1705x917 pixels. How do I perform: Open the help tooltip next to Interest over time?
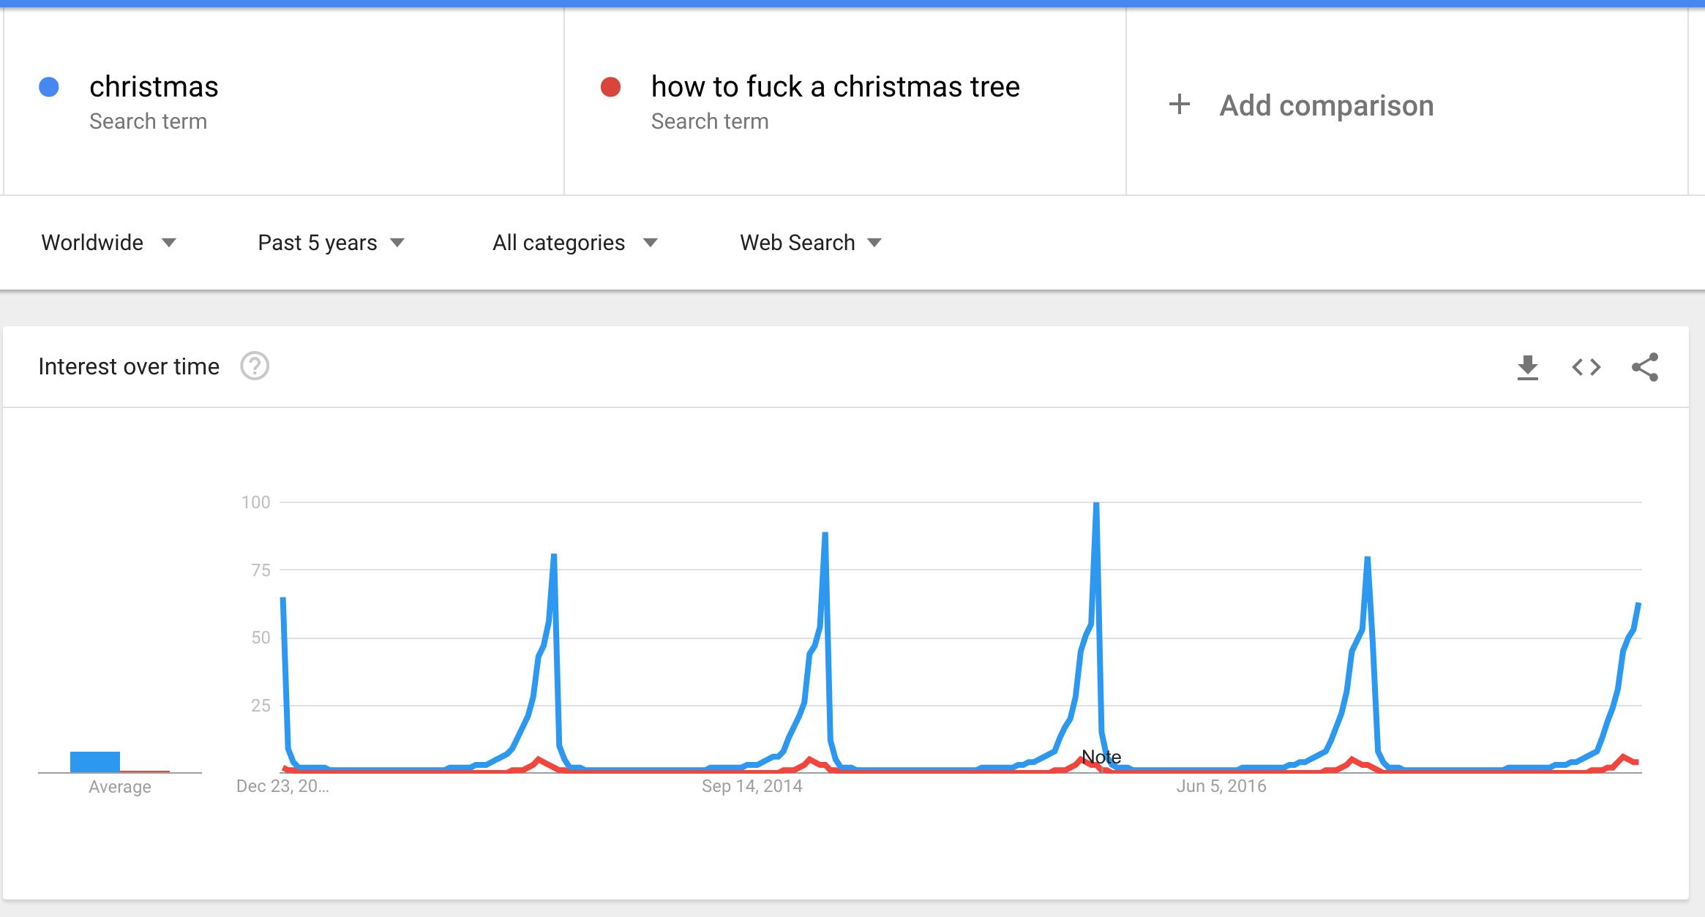click(x=254, y=366)
